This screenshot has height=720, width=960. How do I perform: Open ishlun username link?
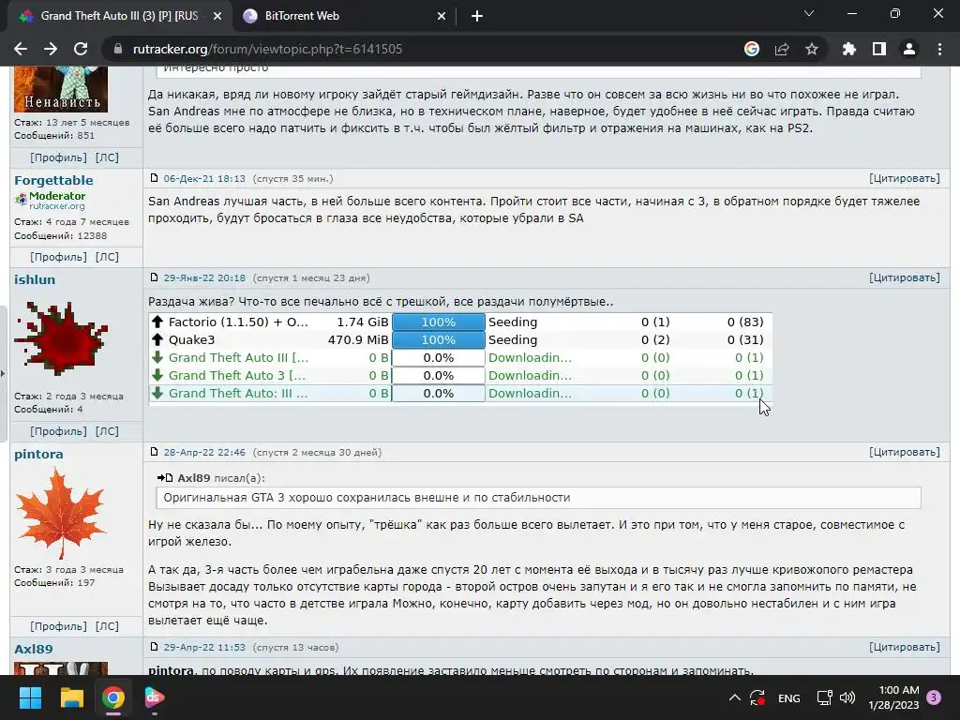point(35,279)
